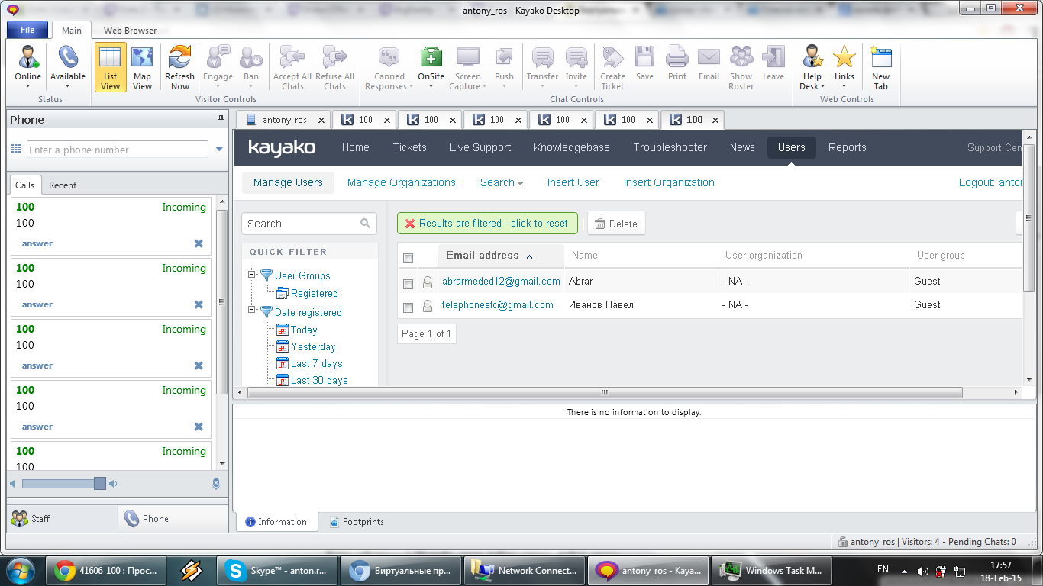
Task: Collapse the Date registered tree node
Action: click(x=251, y=311)
